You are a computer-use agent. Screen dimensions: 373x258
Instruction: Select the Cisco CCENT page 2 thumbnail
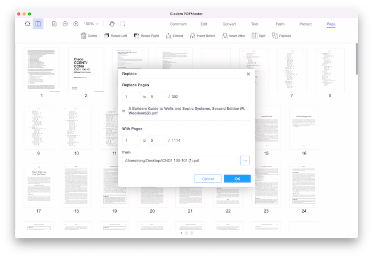click(86, 70)
